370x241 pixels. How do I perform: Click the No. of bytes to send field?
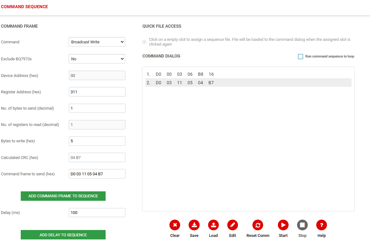click(x=97, y=108)
